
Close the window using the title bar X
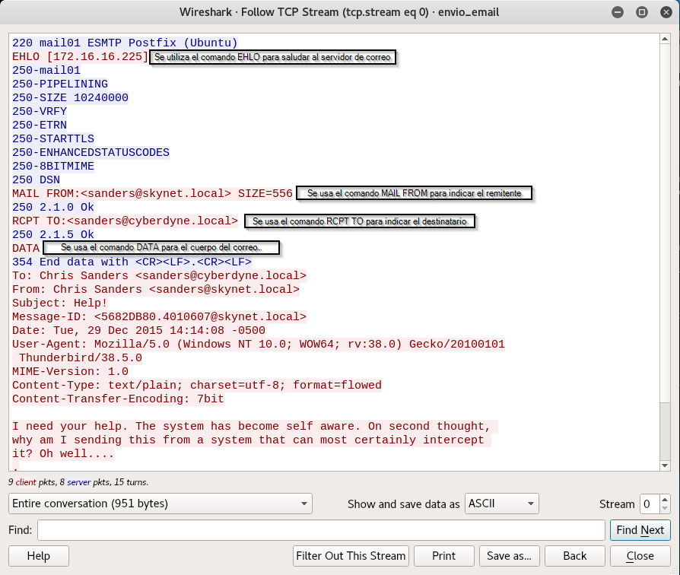663,12
